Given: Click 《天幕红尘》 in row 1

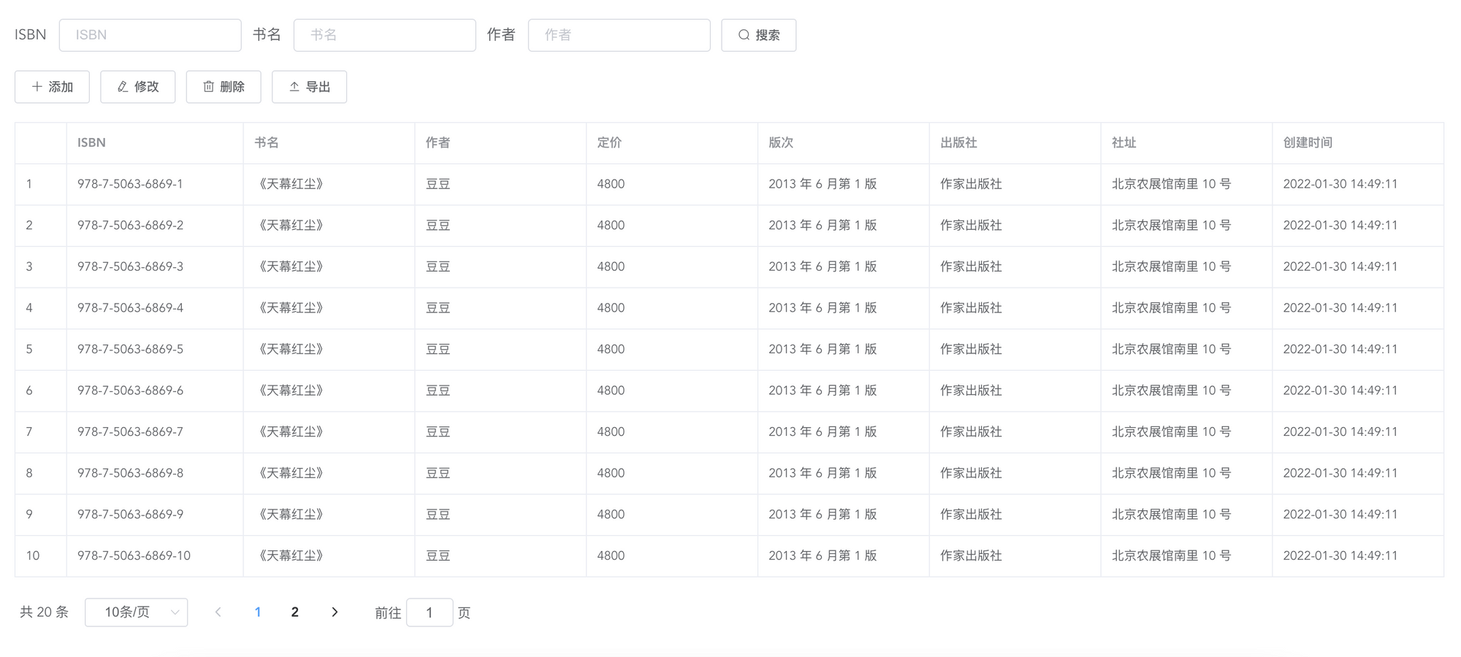Looking at the screenshot, I should coord(291,185).
